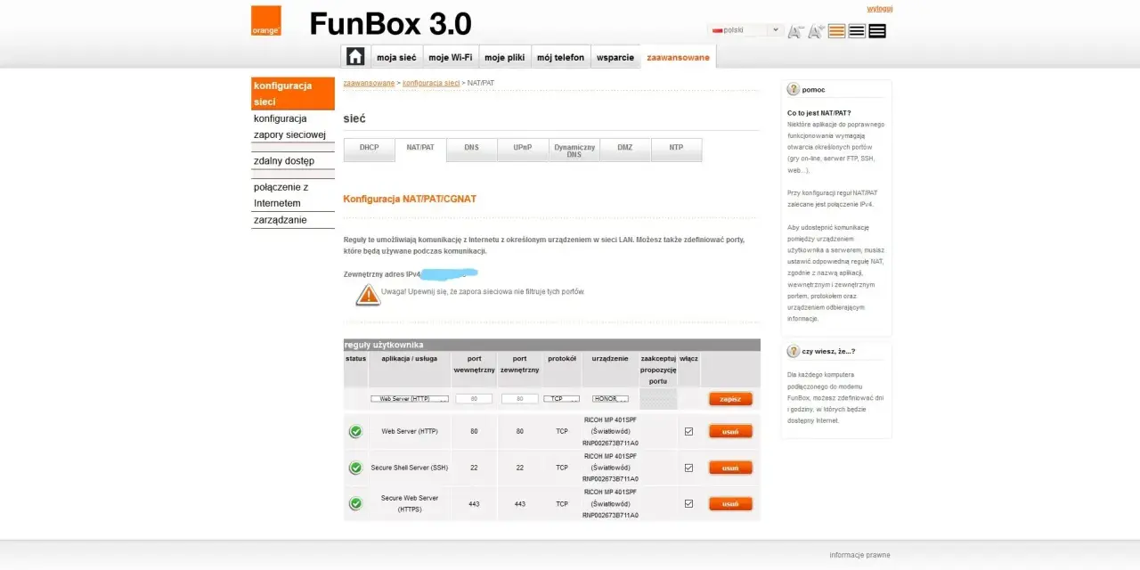Click the internal port cell showing 443
Image resolution: width=1140 pixels, height=570 pixels.
click(x=474, y=503)
